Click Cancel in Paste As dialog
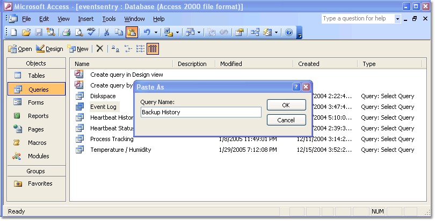Image resolution: width=435 pixels, height=221 pixels. pos(286,120)
